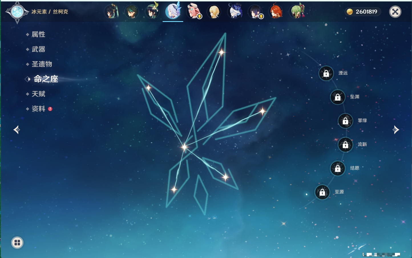Click the far-right star of the constellation
The height and width of the screenshot is (258, 412).
coord(262,111)
